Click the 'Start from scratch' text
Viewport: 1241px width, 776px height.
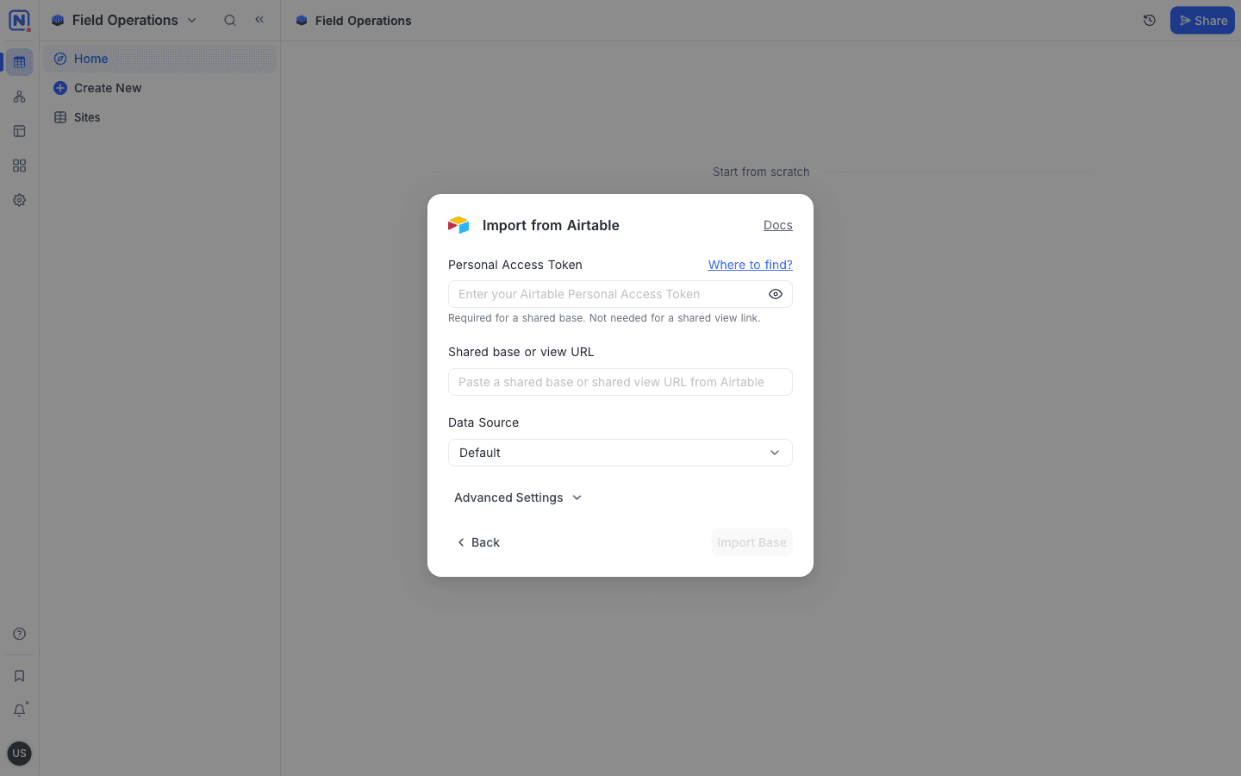click(x=761, y=172)
